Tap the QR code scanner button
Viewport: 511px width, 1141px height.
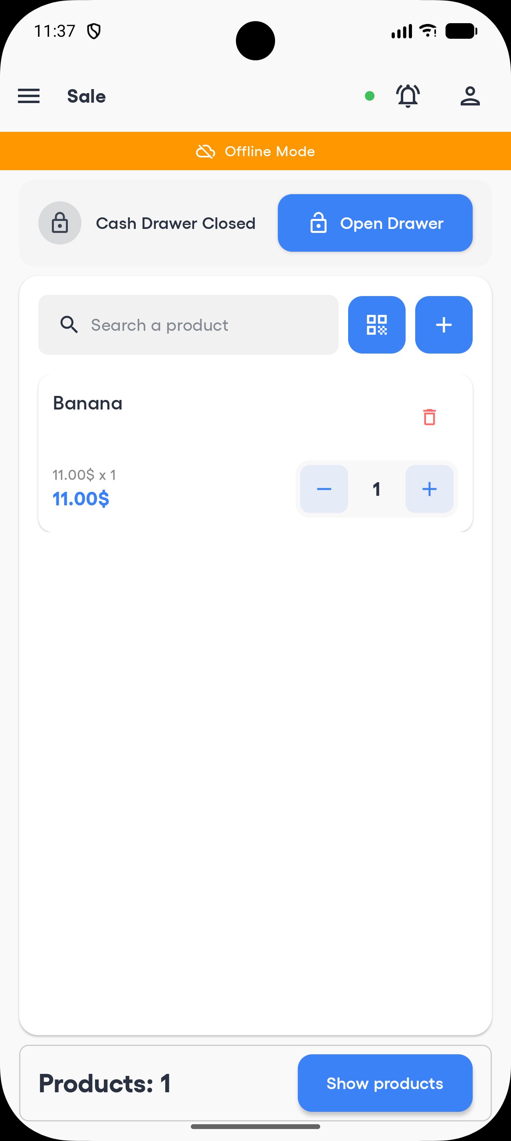[x=376, y=325]
